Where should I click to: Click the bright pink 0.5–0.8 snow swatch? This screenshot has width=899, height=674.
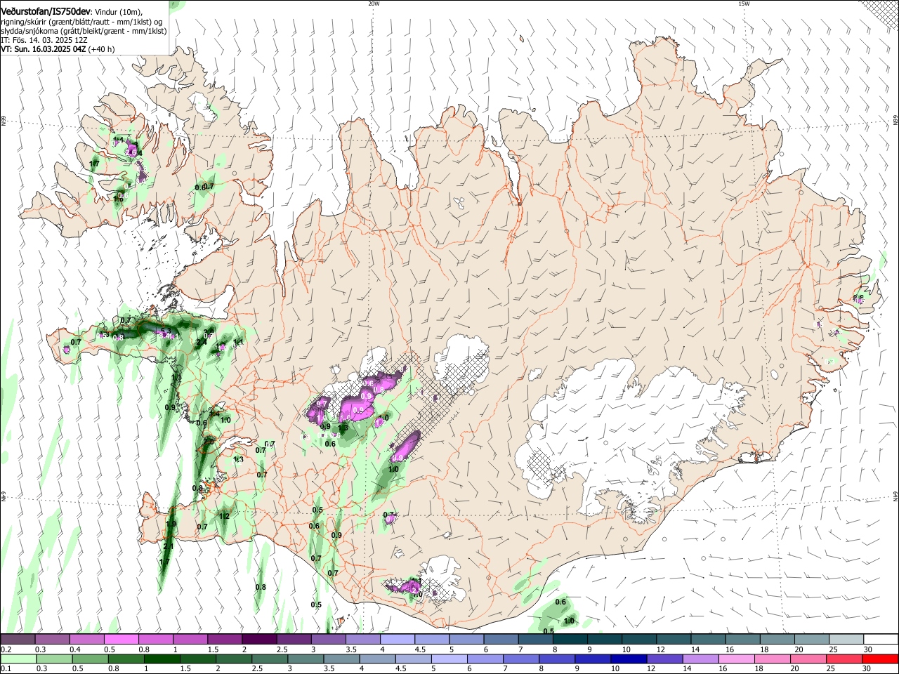[121, 640]
